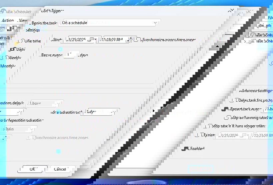The width and height of the screenshot is (273, 185).
Task: Open the View menu
Action: pyautogui.click(x=23, y=20)
